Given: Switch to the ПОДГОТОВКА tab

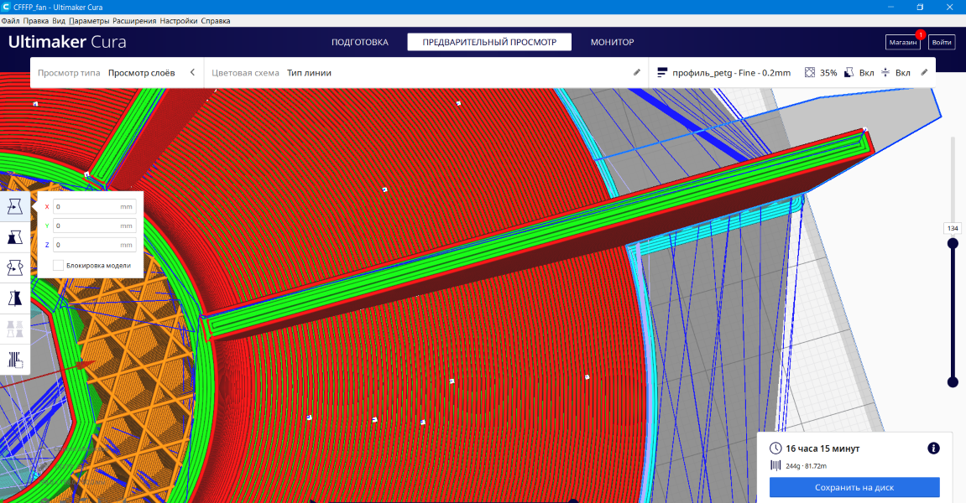Looking at the screenshot, I should tap(360, 42).
